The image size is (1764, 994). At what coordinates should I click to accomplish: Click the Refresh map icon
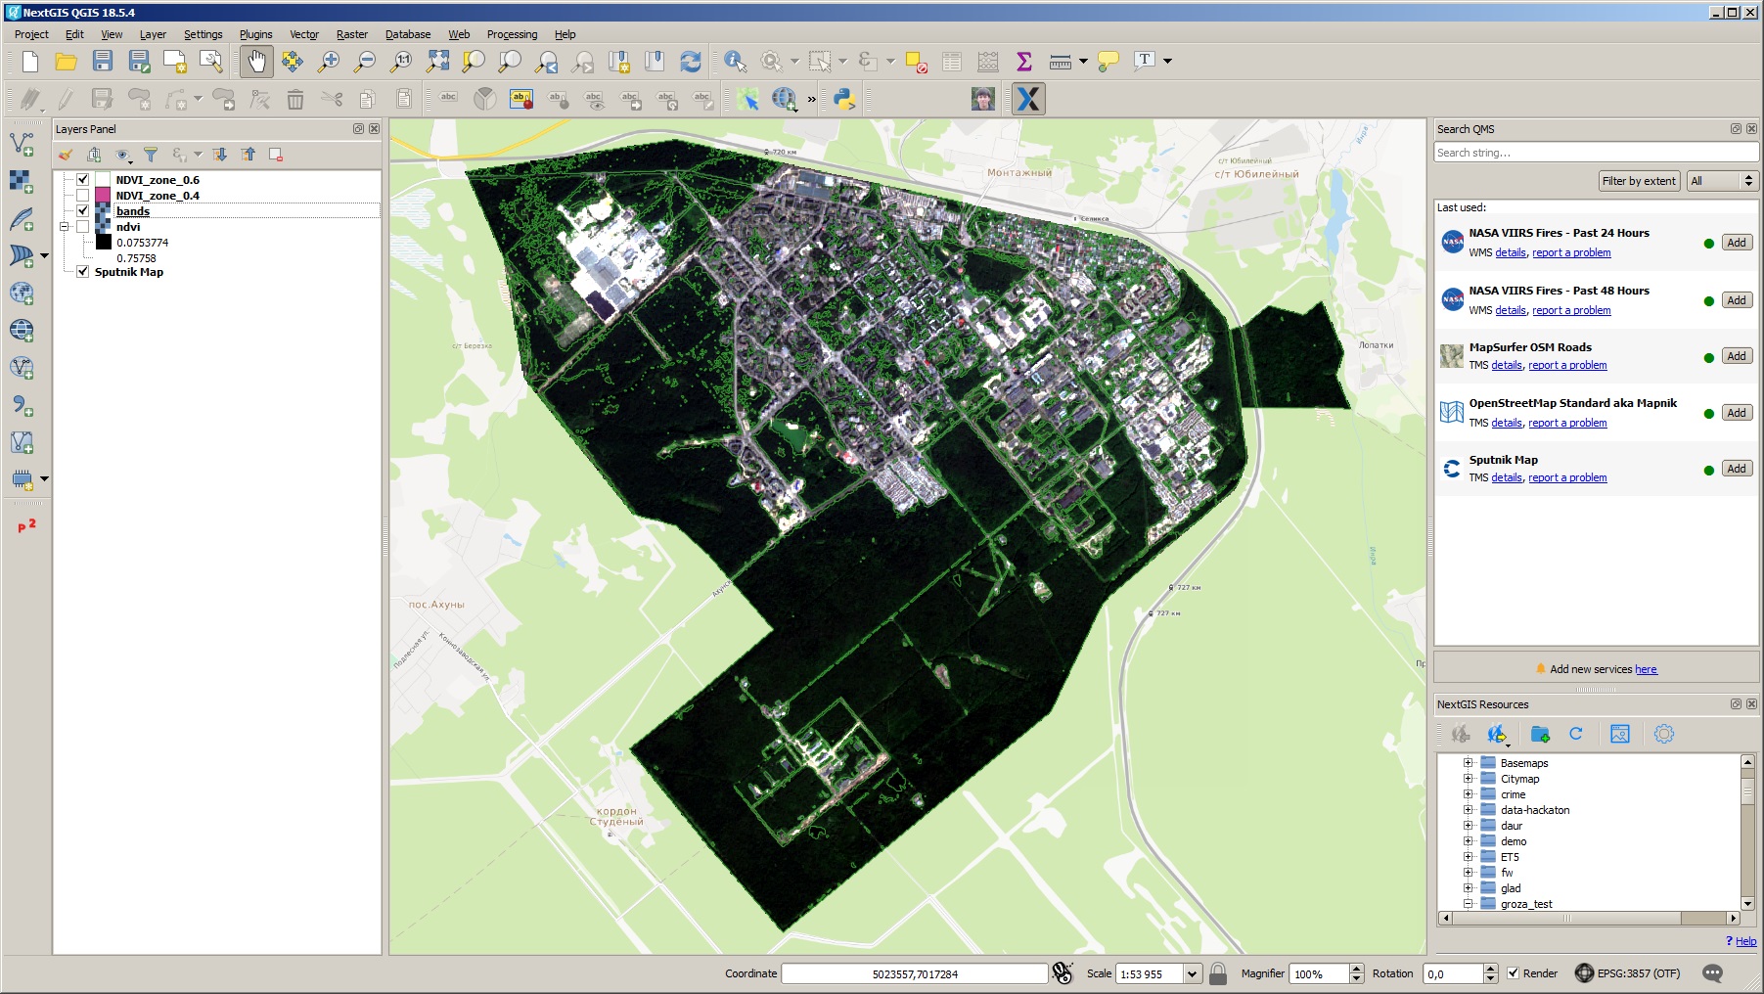click(691, 62)
